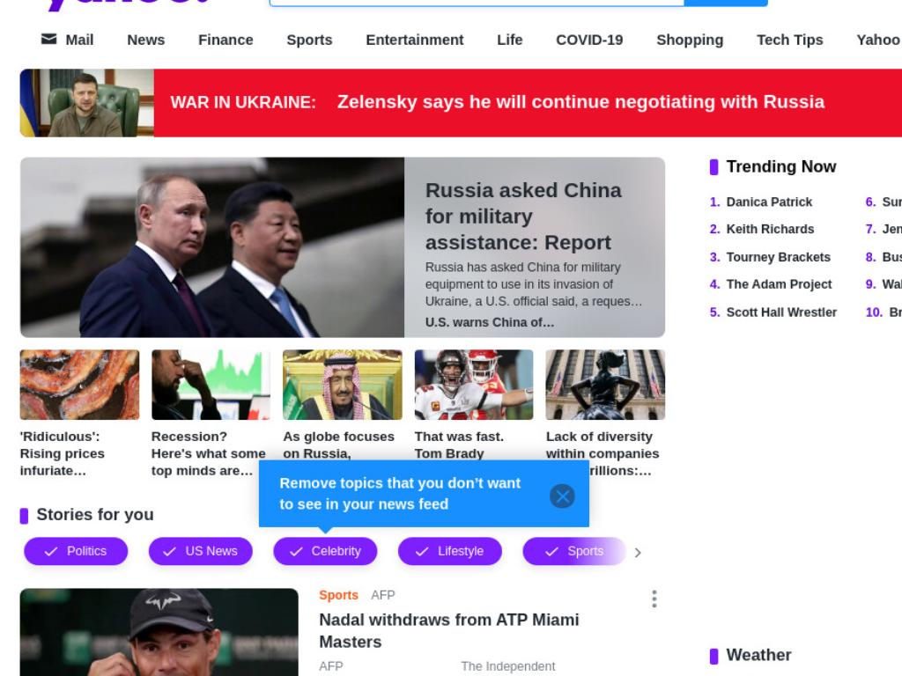Open trending topic Danica Patrick
Screen dimensions: 902x676
click(x=769, y=202)
